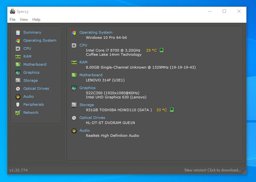Click S22C300 (1920x1080@60Hz) monitor text
Image resolution: width=256 pixels, height=182 pixels.
tap(113, 93)
